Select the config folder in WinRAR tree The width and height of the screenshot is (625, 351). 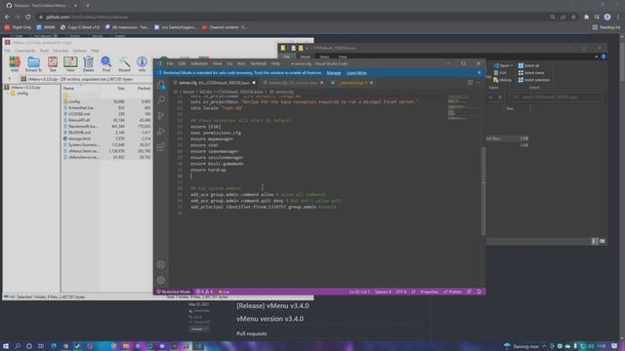tap(20, 94)
